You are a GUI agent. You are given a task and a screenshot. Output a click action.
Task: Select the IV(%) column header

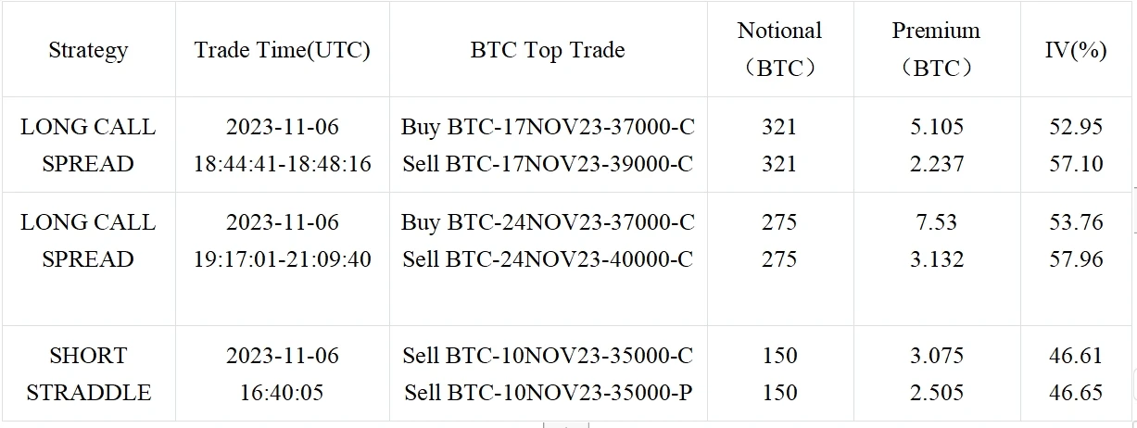[x=1076, y=50]
